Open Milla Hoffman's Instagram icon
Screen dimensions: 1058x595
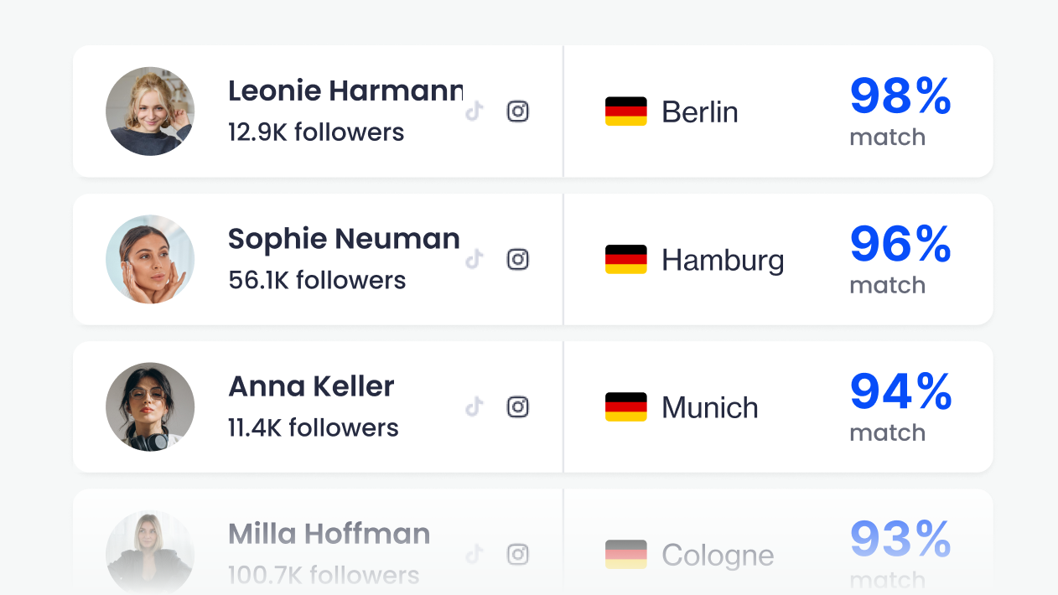pos(518,554)
